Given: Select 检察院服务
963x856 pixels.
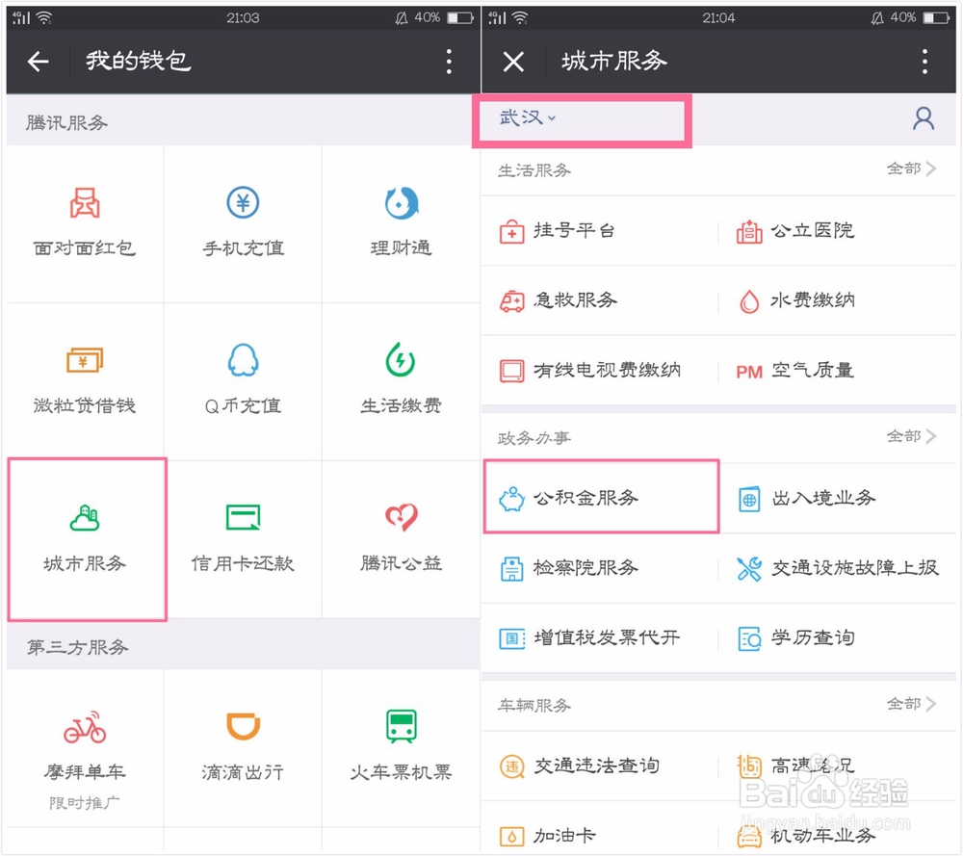Looking at the screenshot, I should point(600,568).
